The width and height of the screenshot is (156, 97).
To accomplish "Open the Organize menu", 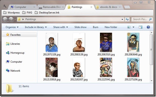I will pos(12,27).
